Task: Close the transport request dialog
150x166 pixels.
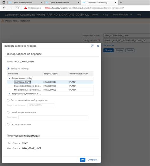Action: (x=98, y=46)
